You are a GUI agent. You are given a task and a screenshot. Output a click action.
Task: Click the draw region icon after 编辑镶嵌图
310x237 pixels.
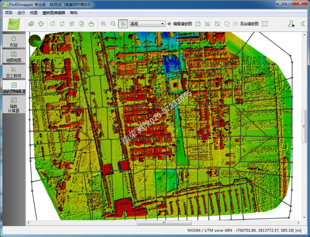click(198, 24)
